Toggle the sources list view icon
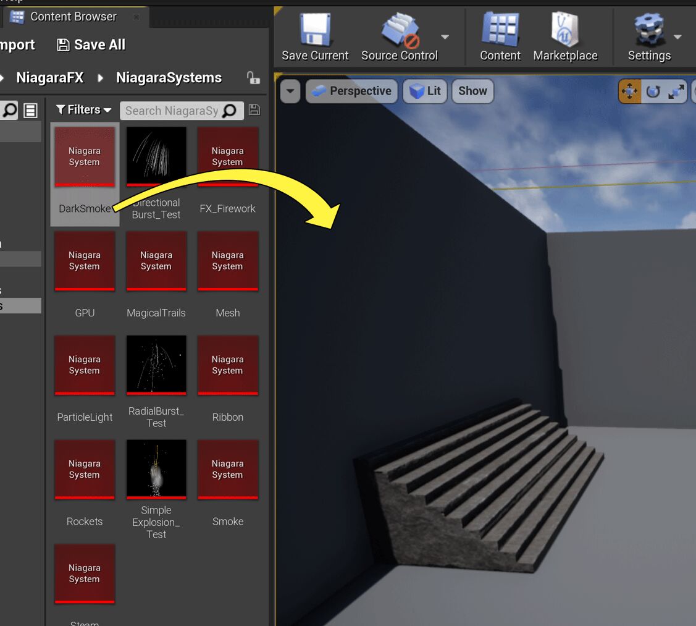The width and height of the screenshot is (696, 626). 30,110
